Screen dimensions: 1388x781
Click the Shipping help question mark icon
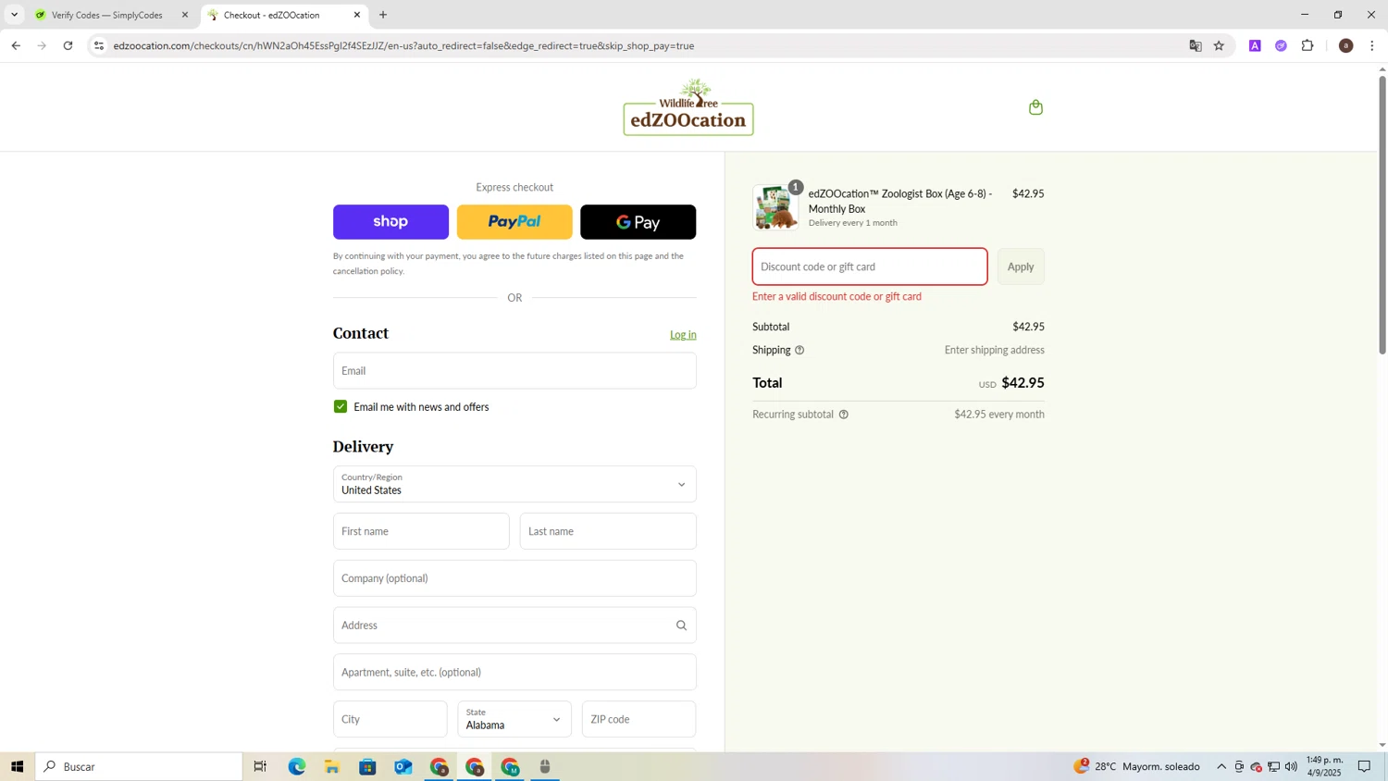[x=799, y=350]
